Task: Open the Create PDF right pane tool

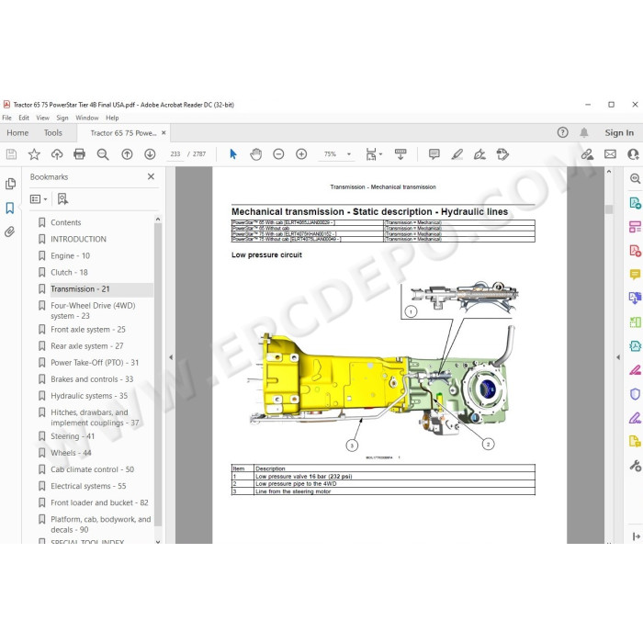Action: (x=635, y=251)
